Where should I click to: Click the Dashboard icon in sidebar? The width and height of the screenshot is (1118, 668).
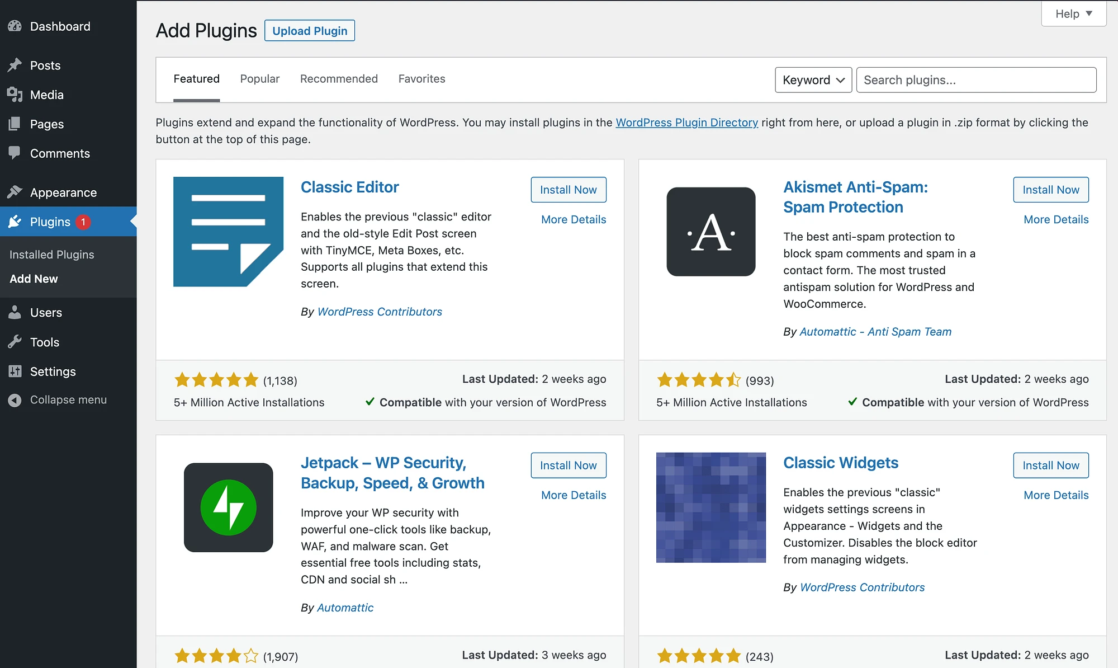(x=16, y=26)
